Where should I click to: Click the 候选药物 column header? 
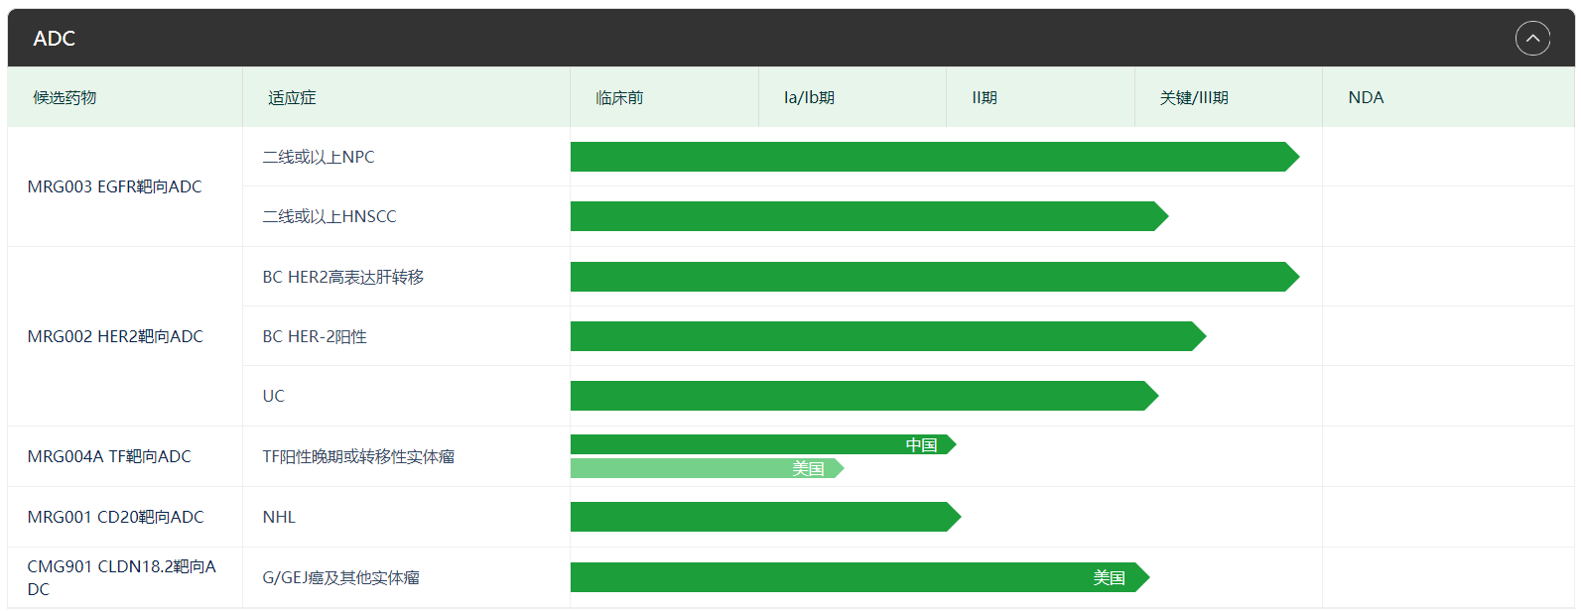(x=66, y=97)
